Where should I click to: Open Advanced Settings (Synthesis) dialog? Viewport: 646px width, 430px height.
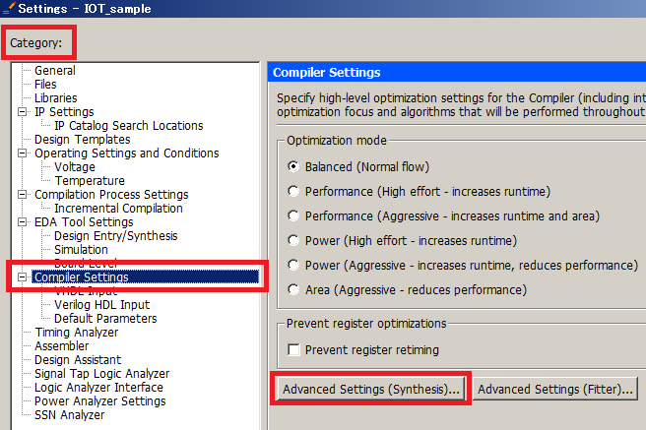(x=371, y=390)
